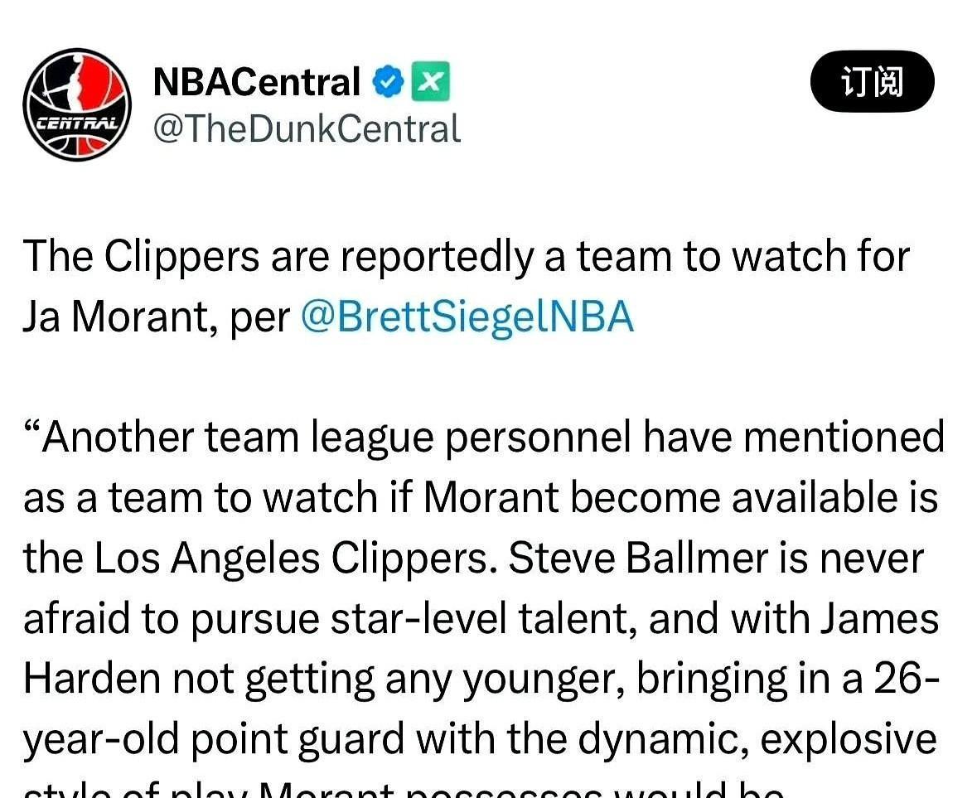Open the NBACentral display name
This screenshot has height=798, width=977.
(257, 81)
